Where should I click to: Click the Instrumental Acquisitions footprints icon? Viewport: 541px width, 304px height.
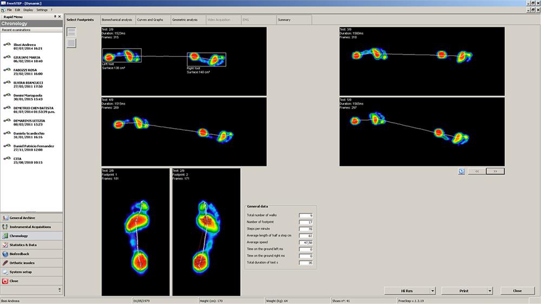click(x=5, y=227)
